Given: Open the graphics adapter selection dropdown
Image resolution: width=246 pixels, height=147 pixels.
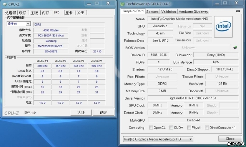Looking at the screenshot, I should pos(158,139).
